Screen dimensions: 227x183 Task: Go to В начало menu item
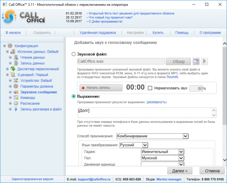[13, 33]
